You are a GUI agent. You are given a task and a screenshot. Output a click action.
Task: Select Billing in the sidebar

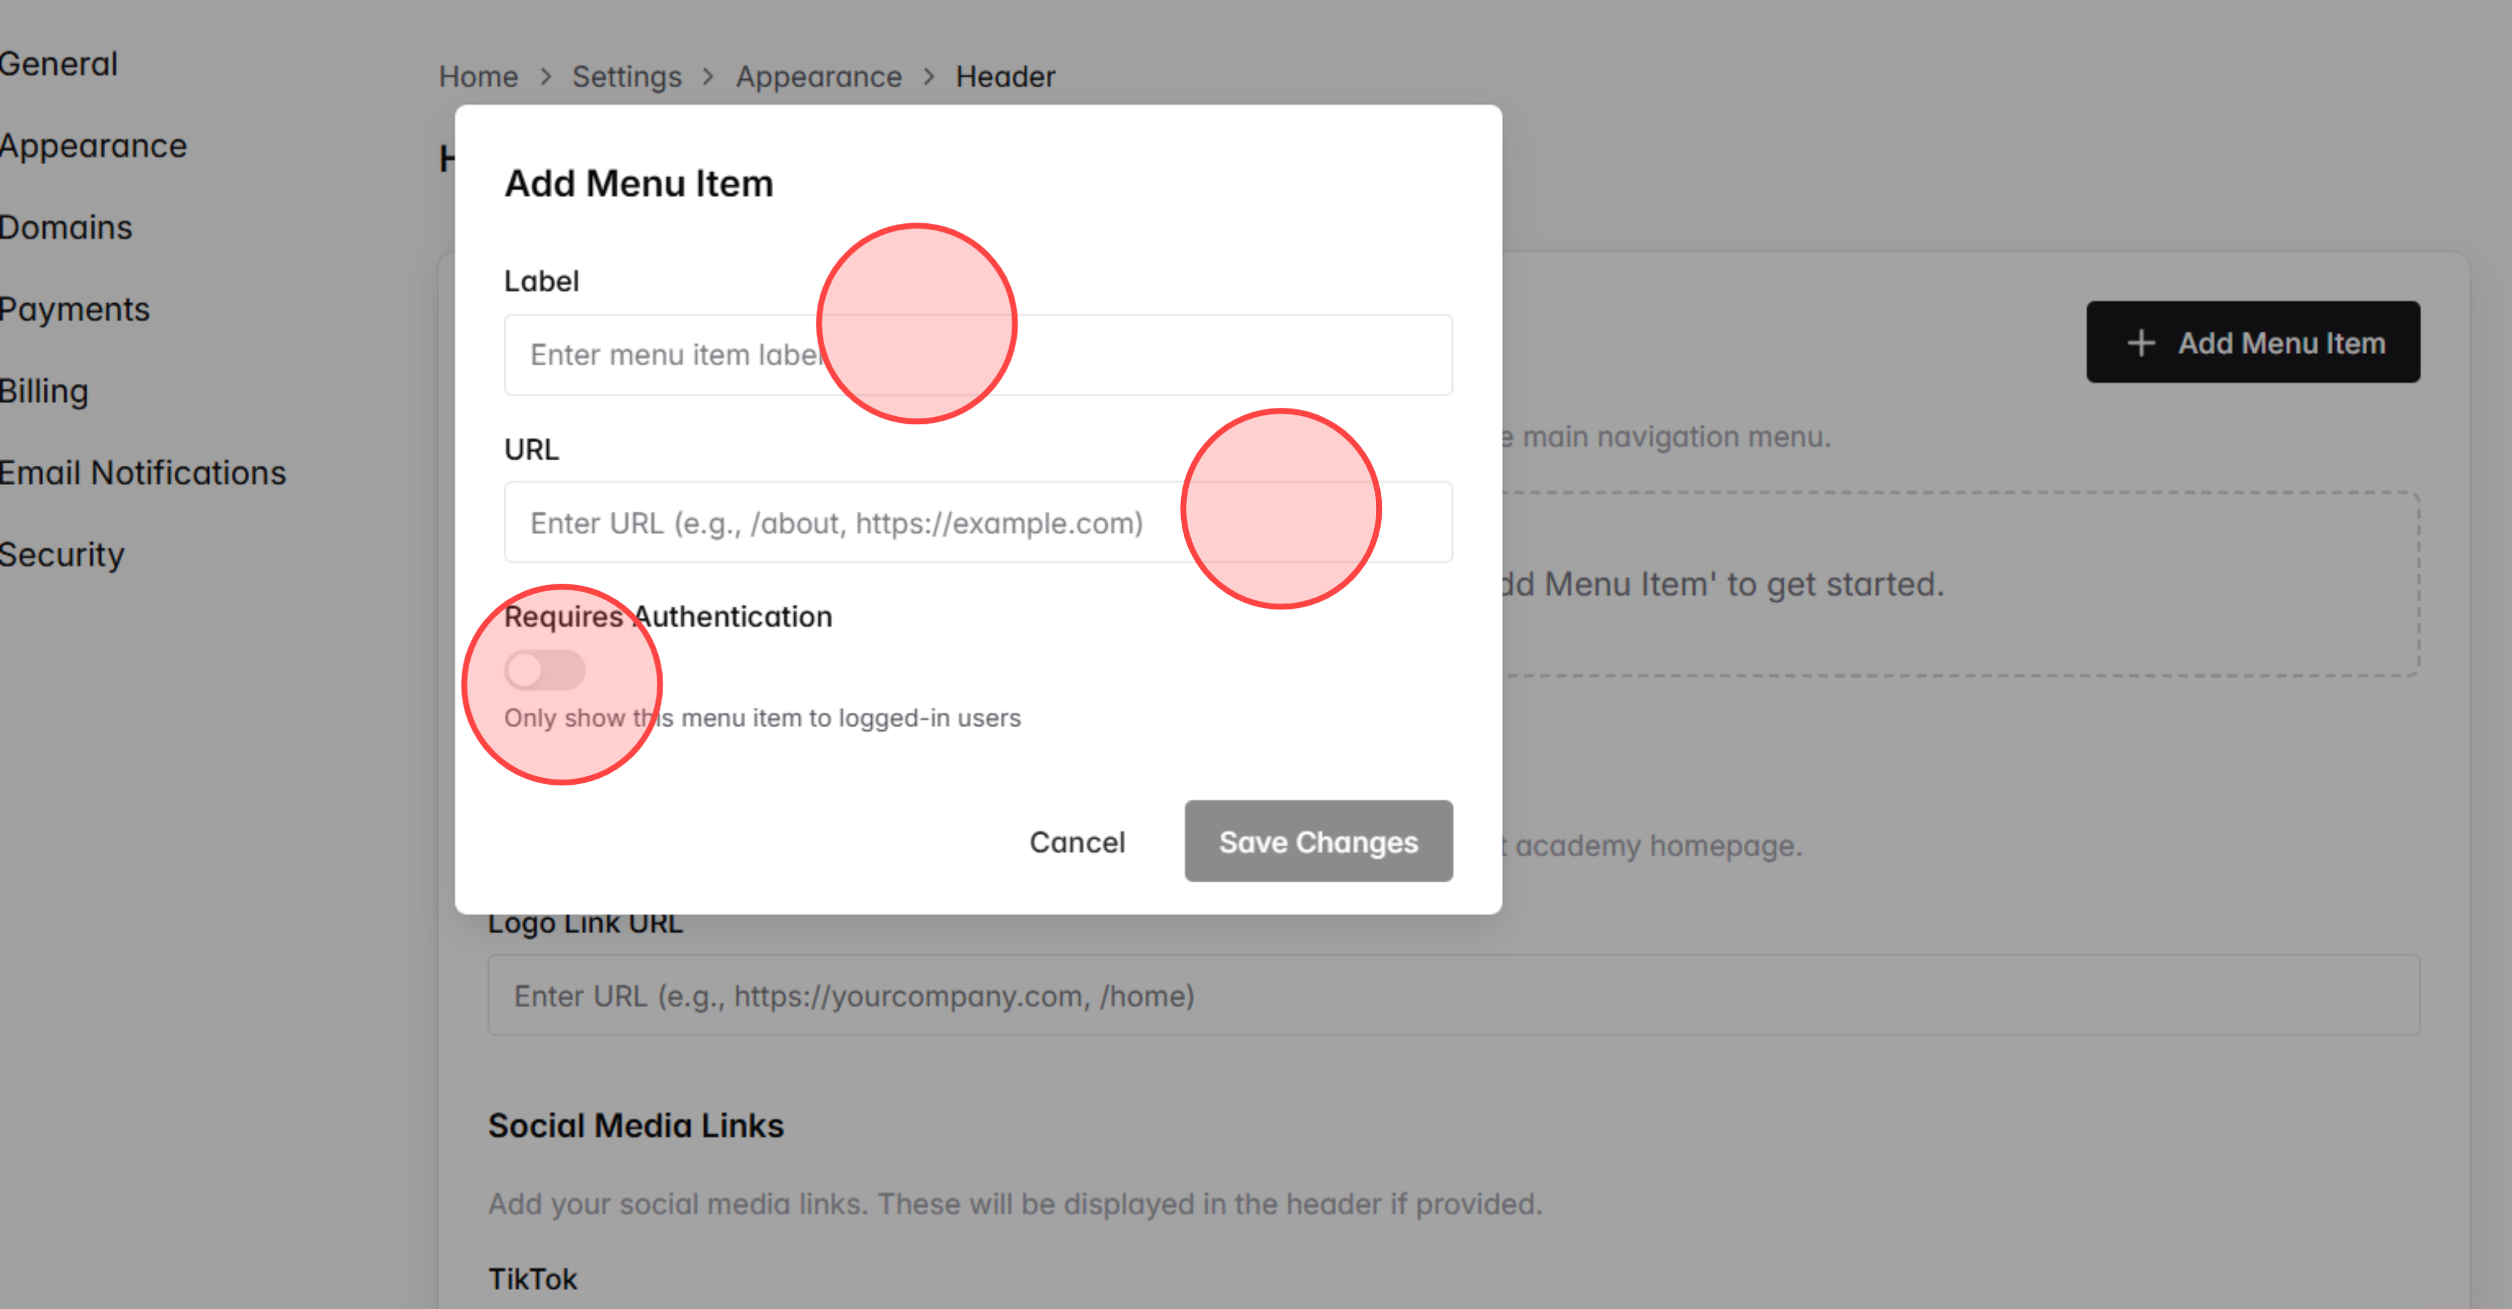tap(44, 391)
